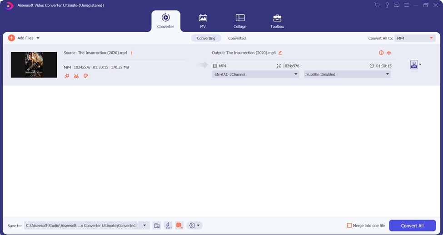Open the gear settings menu

pyautogui.click(x=194, y=225)
